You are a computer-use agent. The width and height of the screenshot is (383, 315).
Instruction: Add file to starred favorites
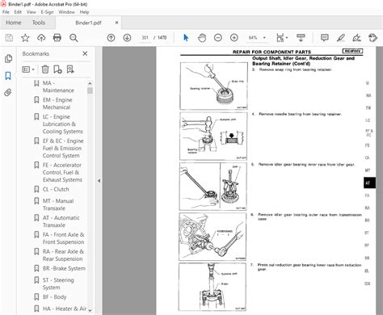[25, 38]
